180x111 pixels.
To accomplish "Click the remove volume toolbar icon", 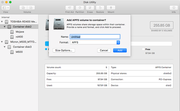I will click(x=31, y=8).
